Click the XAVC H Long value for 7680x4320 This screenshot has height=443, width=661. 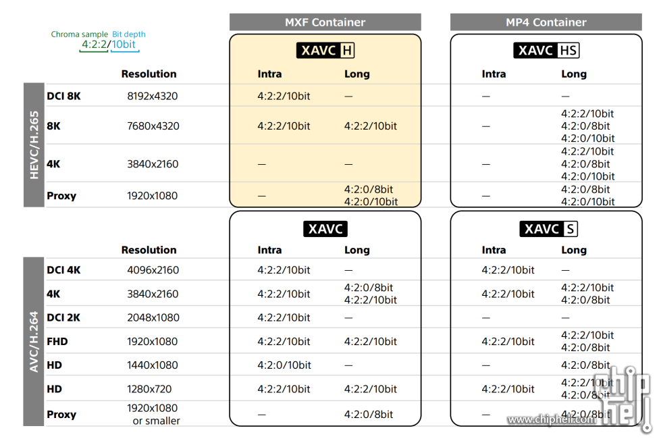pyautogui.click(x=371, y=126)
